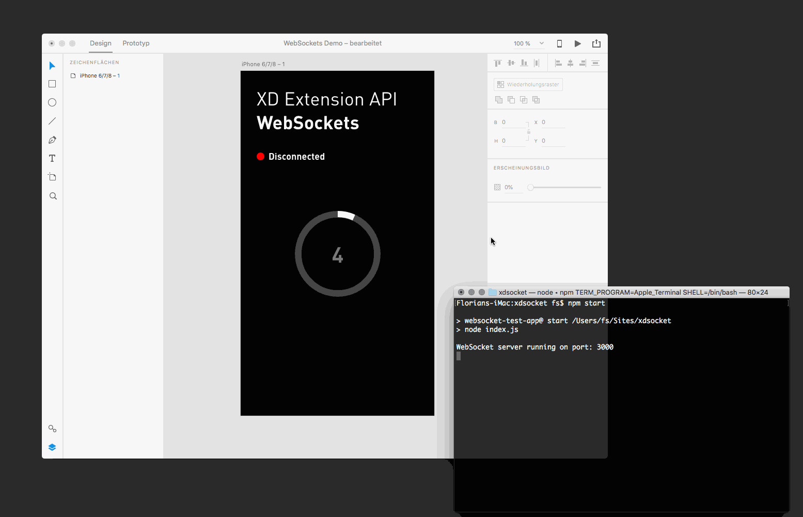803x517 pixels.
Task: Apply the Intersect boolean operation
Action: coord(524,100)
